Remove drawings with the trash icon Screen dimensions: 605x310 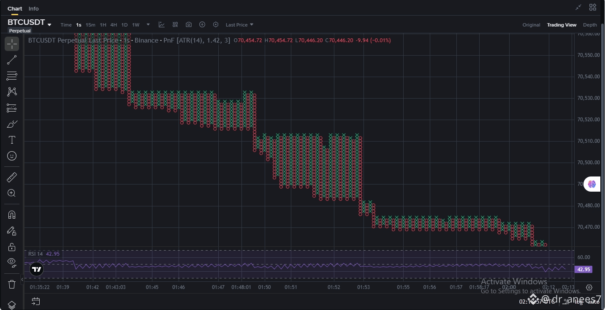[12, 284]
